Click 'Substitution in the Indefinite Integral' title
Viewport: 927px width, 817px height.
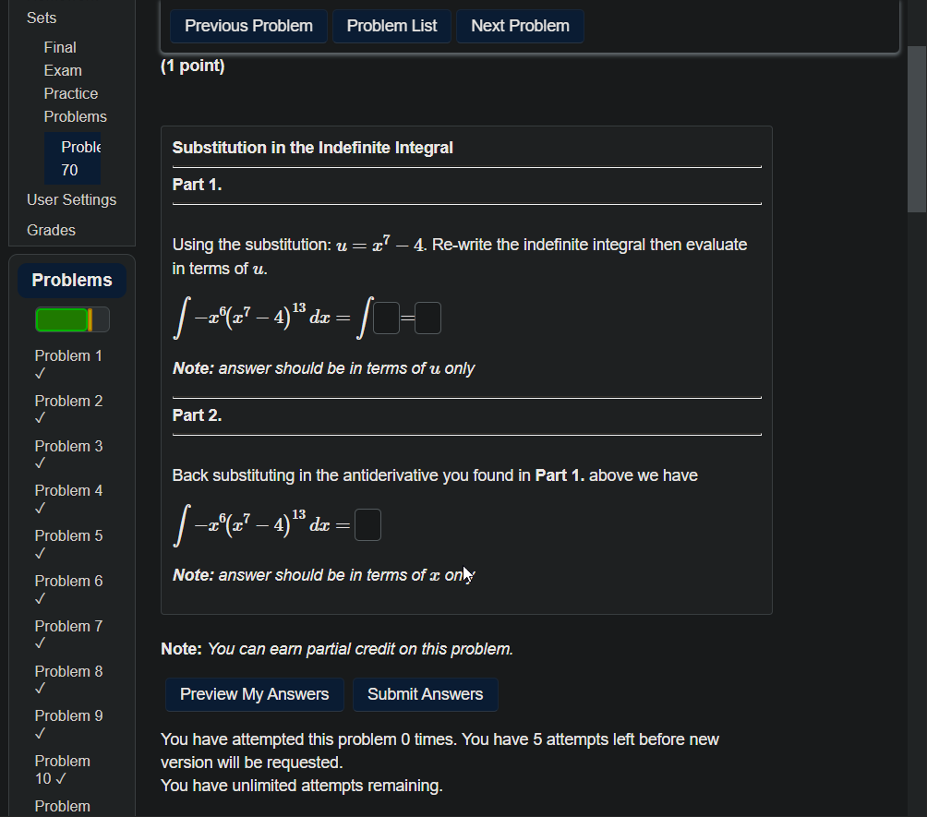pos(312,148)
